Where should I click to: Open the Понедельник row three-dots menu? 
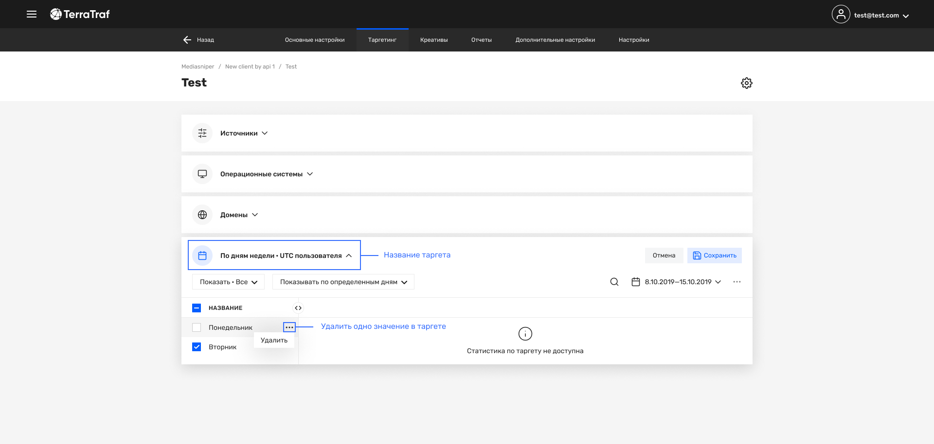click(289, 327)
